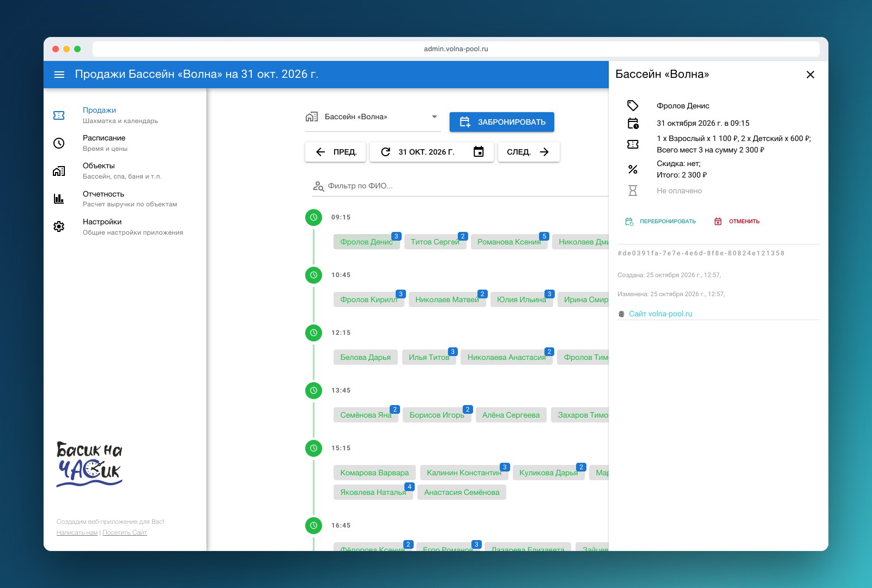Image resolution: width=872 pixels, height=588 pixels.
Task: Select booking chip Калинин Константин
Action: coord(464,473)
